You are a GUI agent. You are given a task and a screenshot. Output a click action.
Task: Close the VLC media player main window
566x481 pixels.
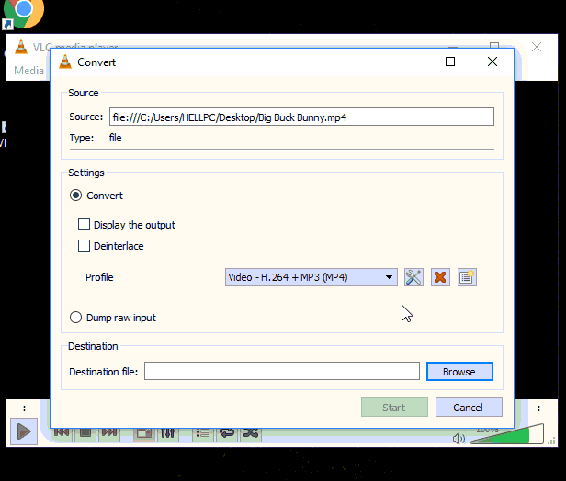pos(537,47)
